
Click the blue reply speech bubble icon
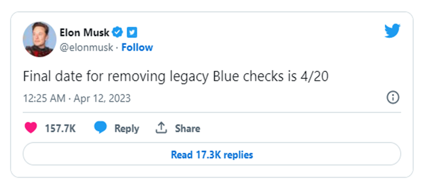click(x=100, y=128)
